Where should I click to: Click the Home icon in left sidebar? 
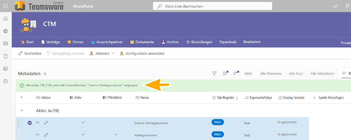6,19
